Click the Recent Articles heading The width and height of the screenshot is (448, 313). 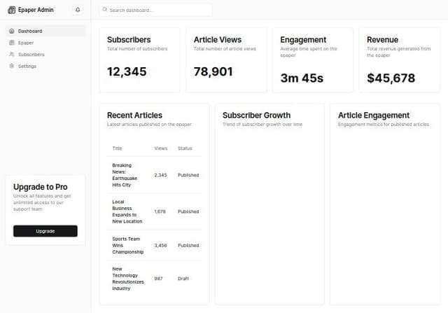134,116
